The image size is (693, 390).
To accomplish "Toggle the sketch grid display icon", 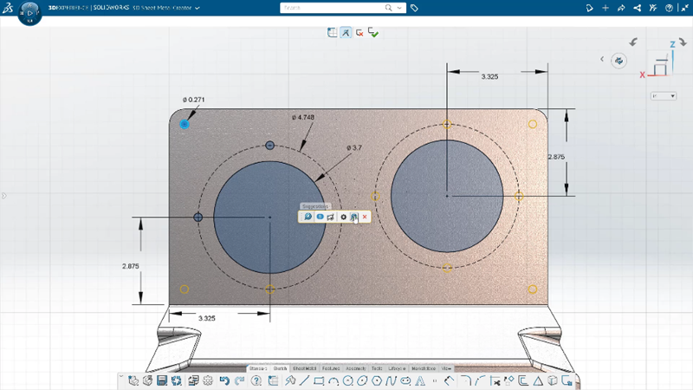I will pyautogui.click(x=332, y=33).
